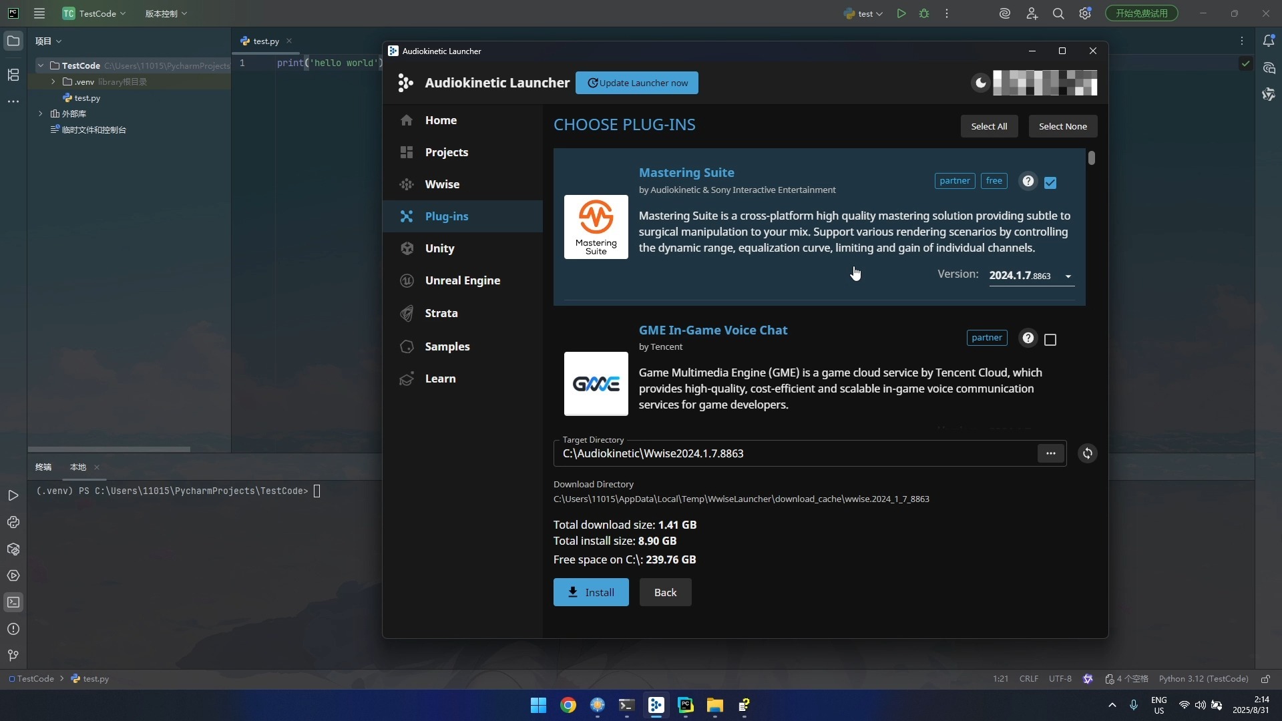Image resolution: width=1282 pixels, height=721 pixels.
Task: Open PyCharm main hamburger menu
Action: pyautogui.click(x=39, y=13)
